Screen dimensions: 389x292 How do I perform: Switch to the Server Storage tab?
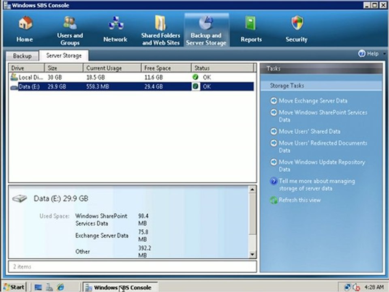[x=64, y=56]
